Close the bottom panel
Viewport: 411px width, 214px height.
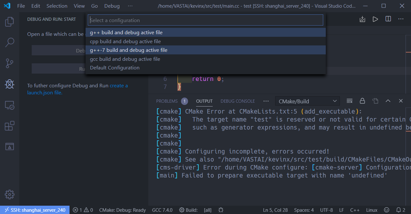coord(401,101)
